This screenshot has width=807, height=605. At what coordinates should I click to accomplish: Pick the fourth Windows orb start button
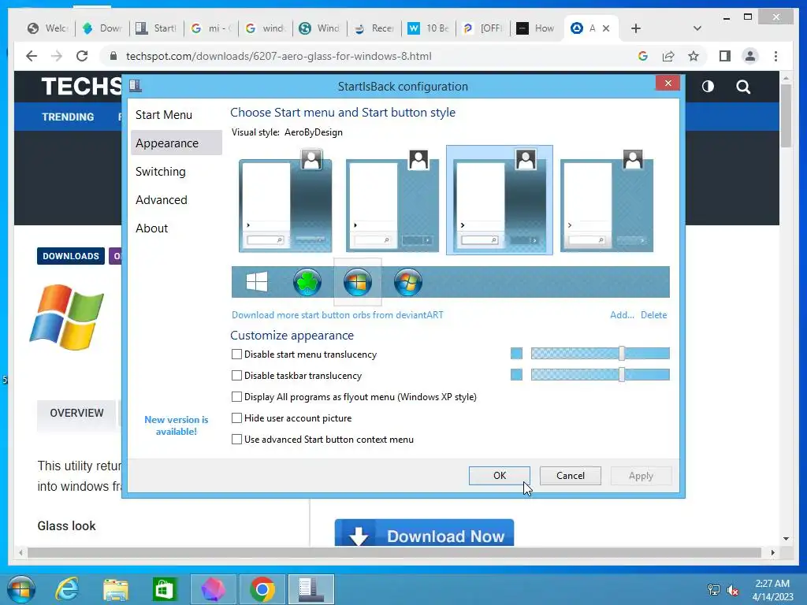pos(408,282)
